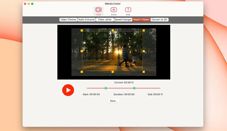This screenshot has height=131, width=227.
Task: Play the video with red play button
Action: point(68,90)
